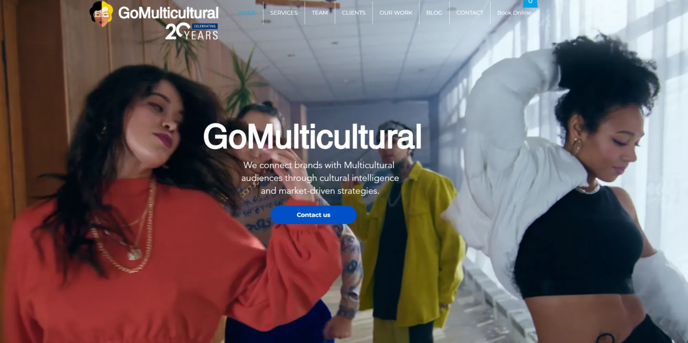Click the Book Online link
Viewport: 688px width, 343px height.
coord(514,13)
